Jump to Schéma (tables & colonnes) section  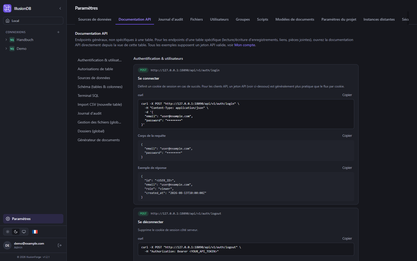click(101, 87)
